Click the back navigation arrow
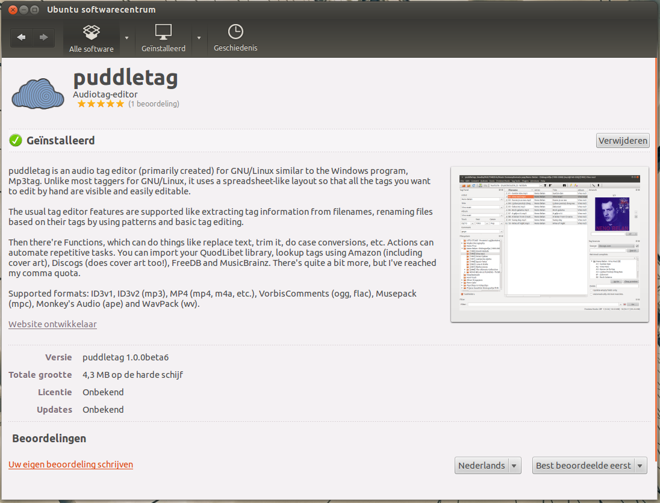Screen dimensions: 660x503 pos(21,37)
